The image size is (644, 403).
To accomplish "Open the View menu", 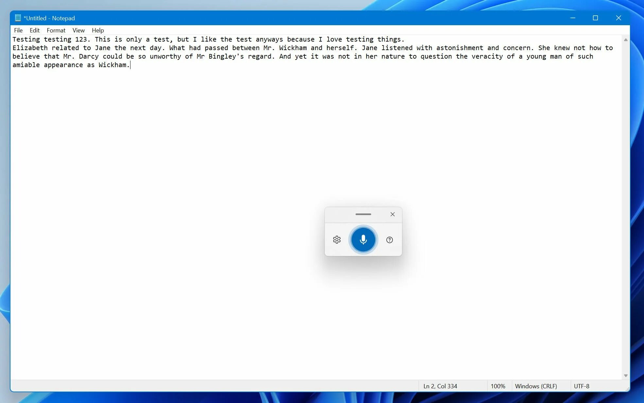I will (78, 30).
